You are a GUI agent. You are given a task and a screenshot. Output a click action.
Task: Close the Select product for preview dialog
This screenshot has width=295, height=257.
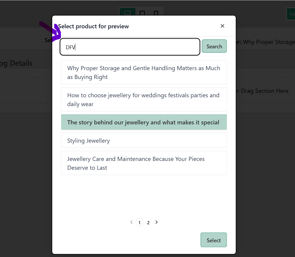click(222, 26)
